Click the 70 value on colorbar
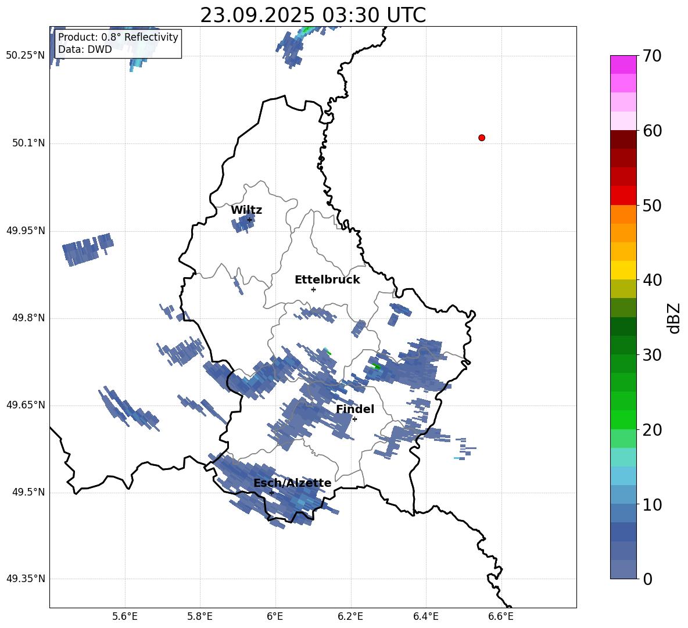688x628 pixels. pos(652,56)
